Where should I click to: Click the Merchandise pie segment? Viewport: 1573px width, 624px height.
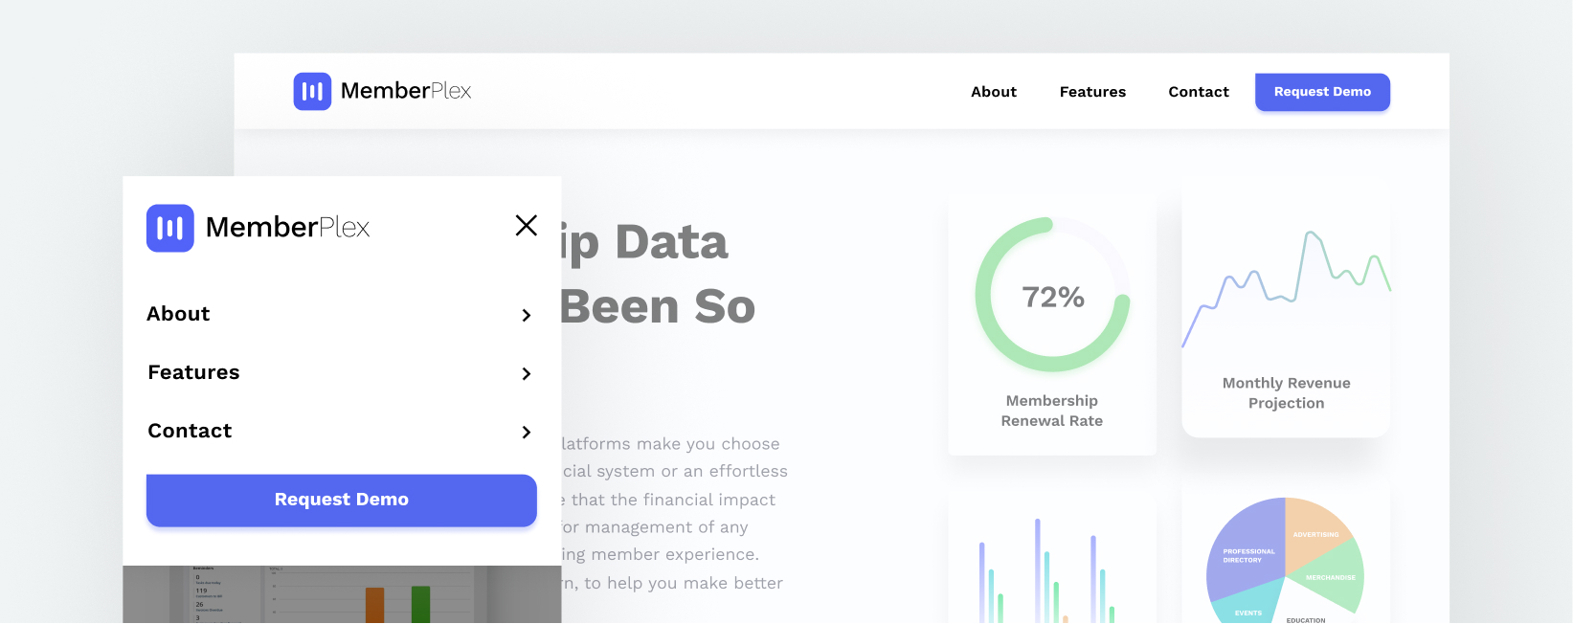point(1331,577)
